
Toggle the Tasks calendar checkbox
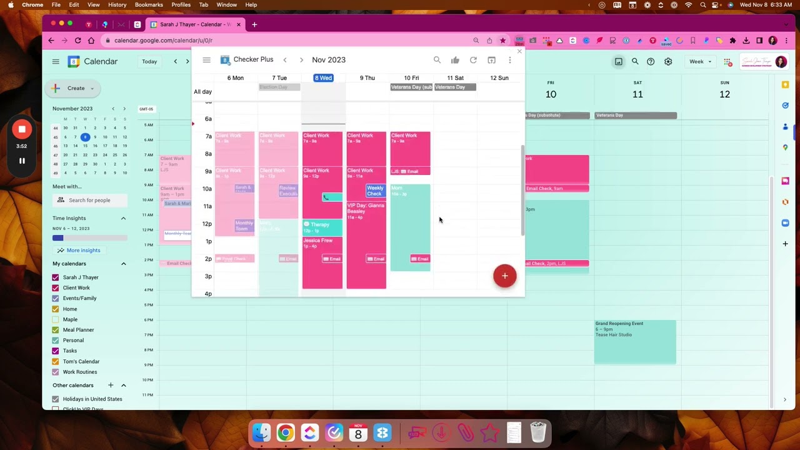(x=56, y=351)
